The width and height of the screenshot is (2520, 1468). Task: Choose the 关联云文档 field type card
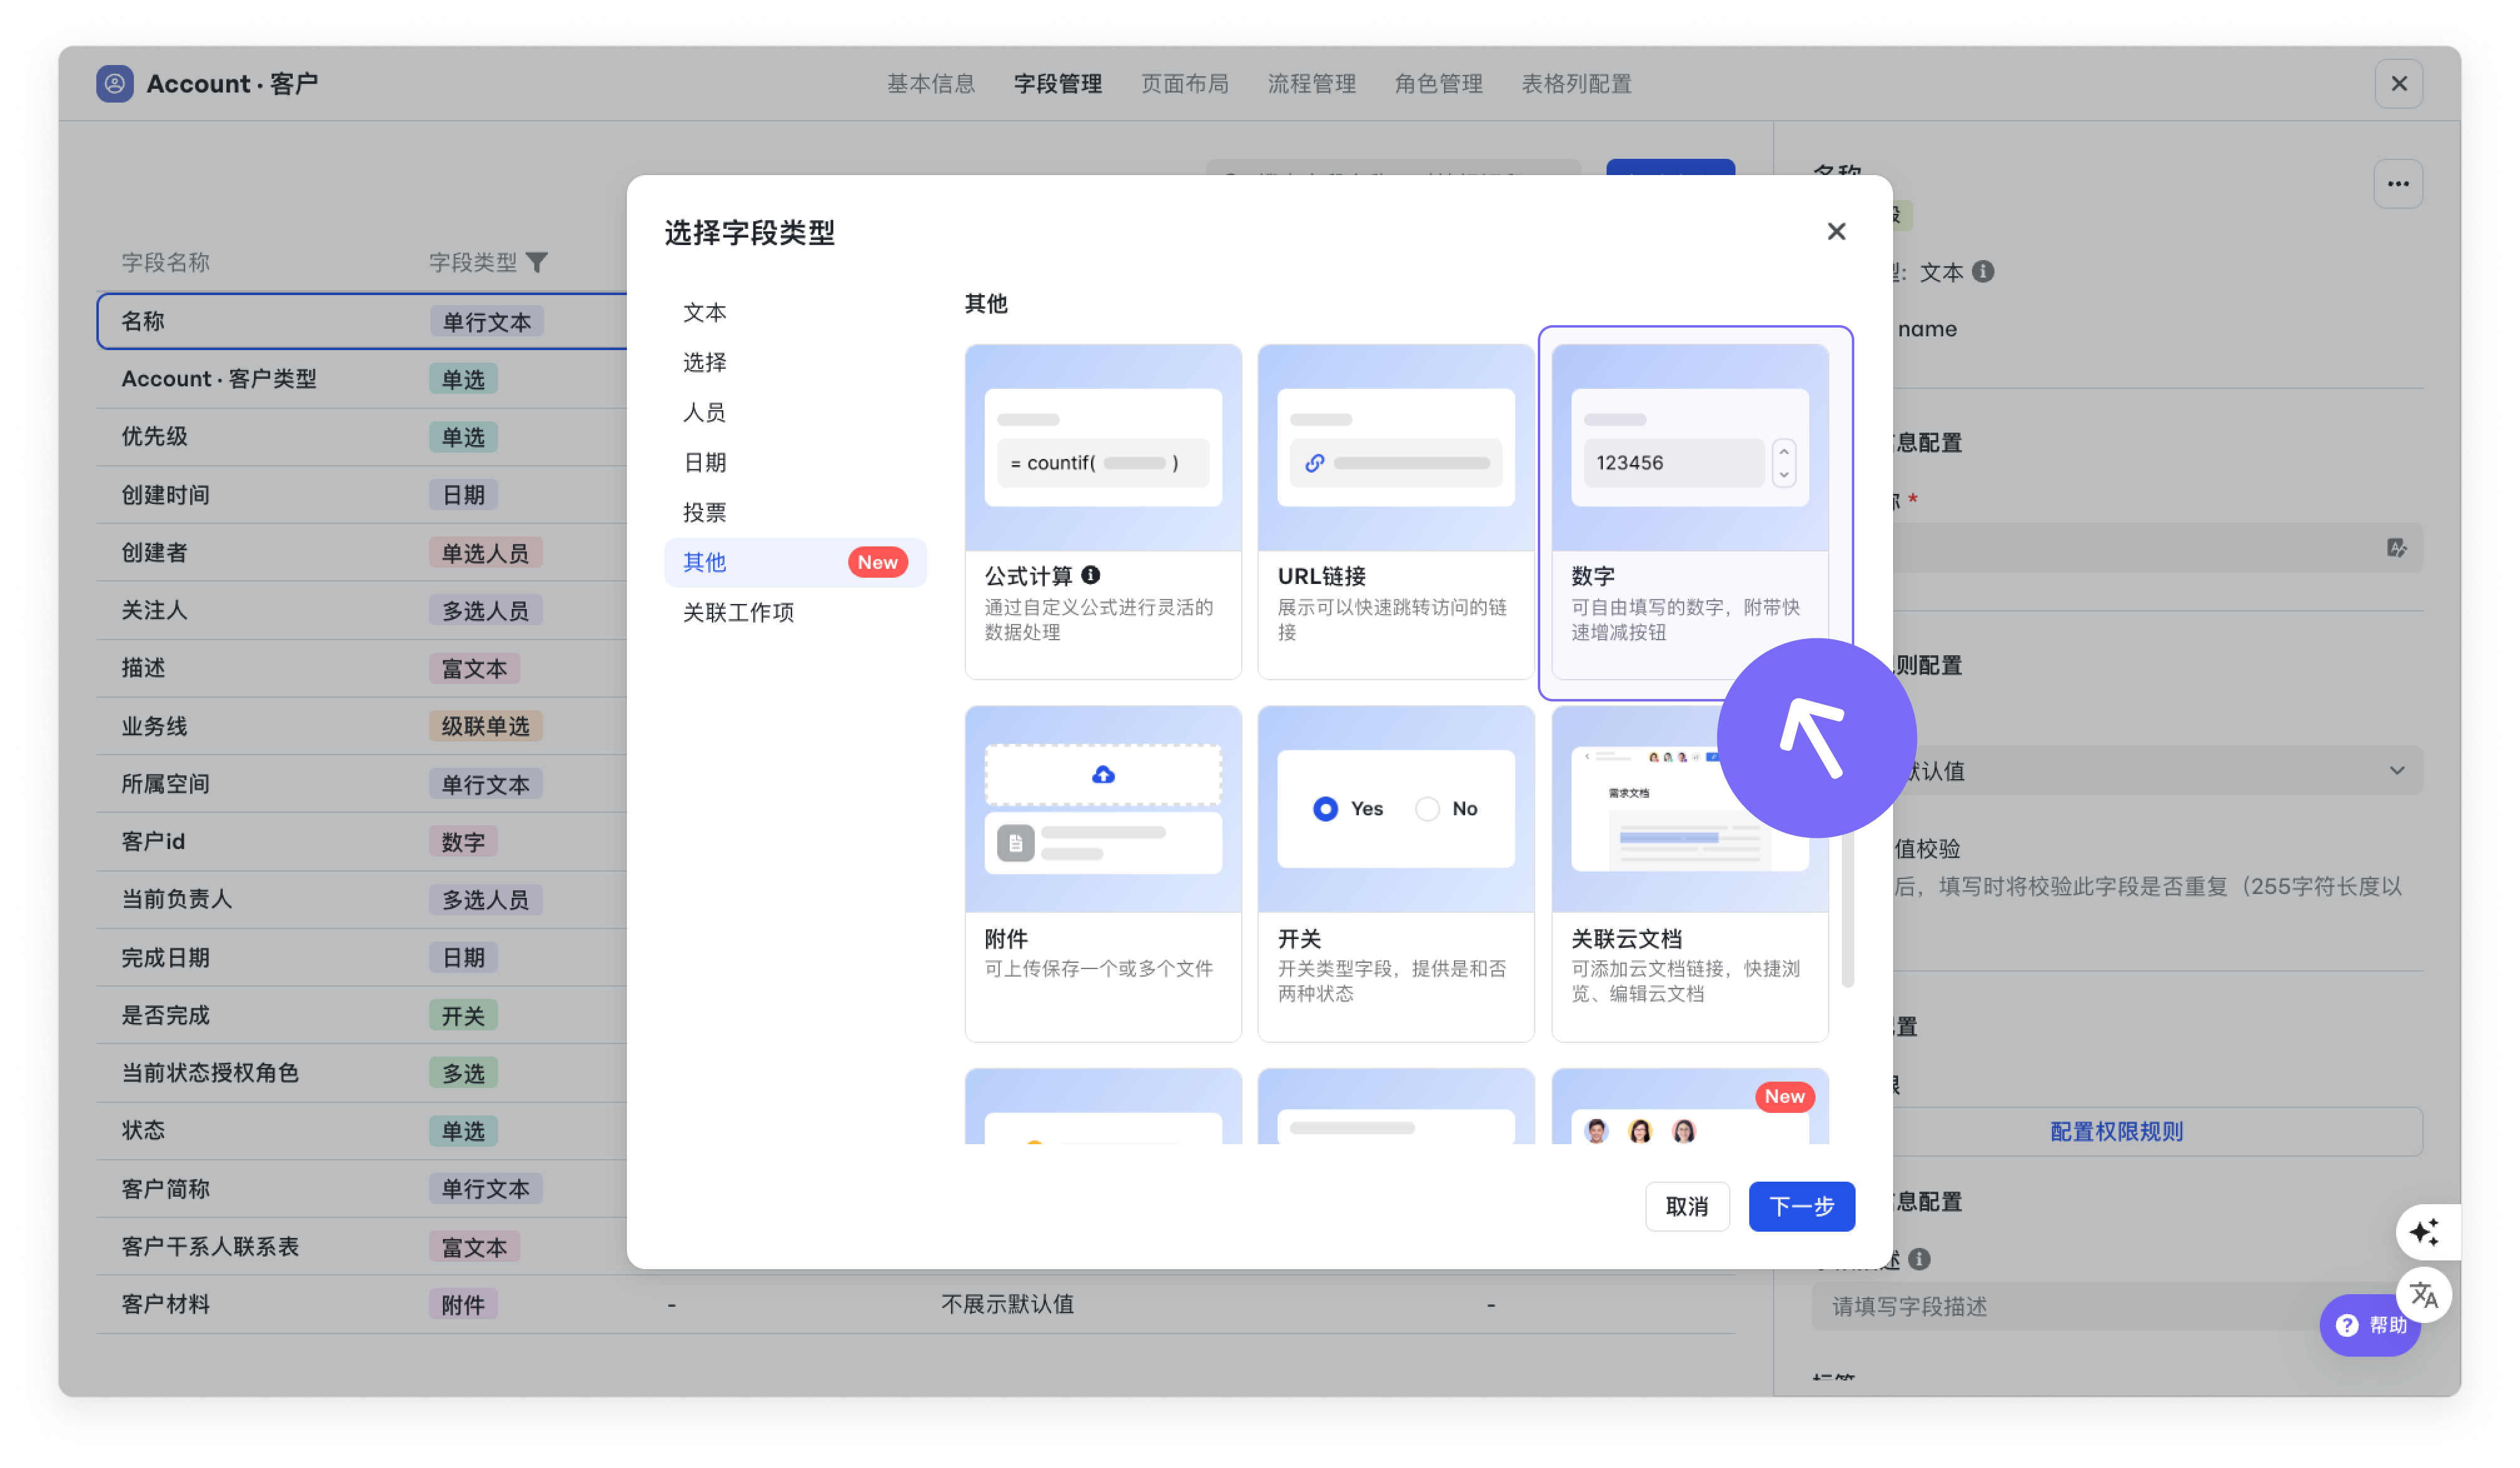1690,875
